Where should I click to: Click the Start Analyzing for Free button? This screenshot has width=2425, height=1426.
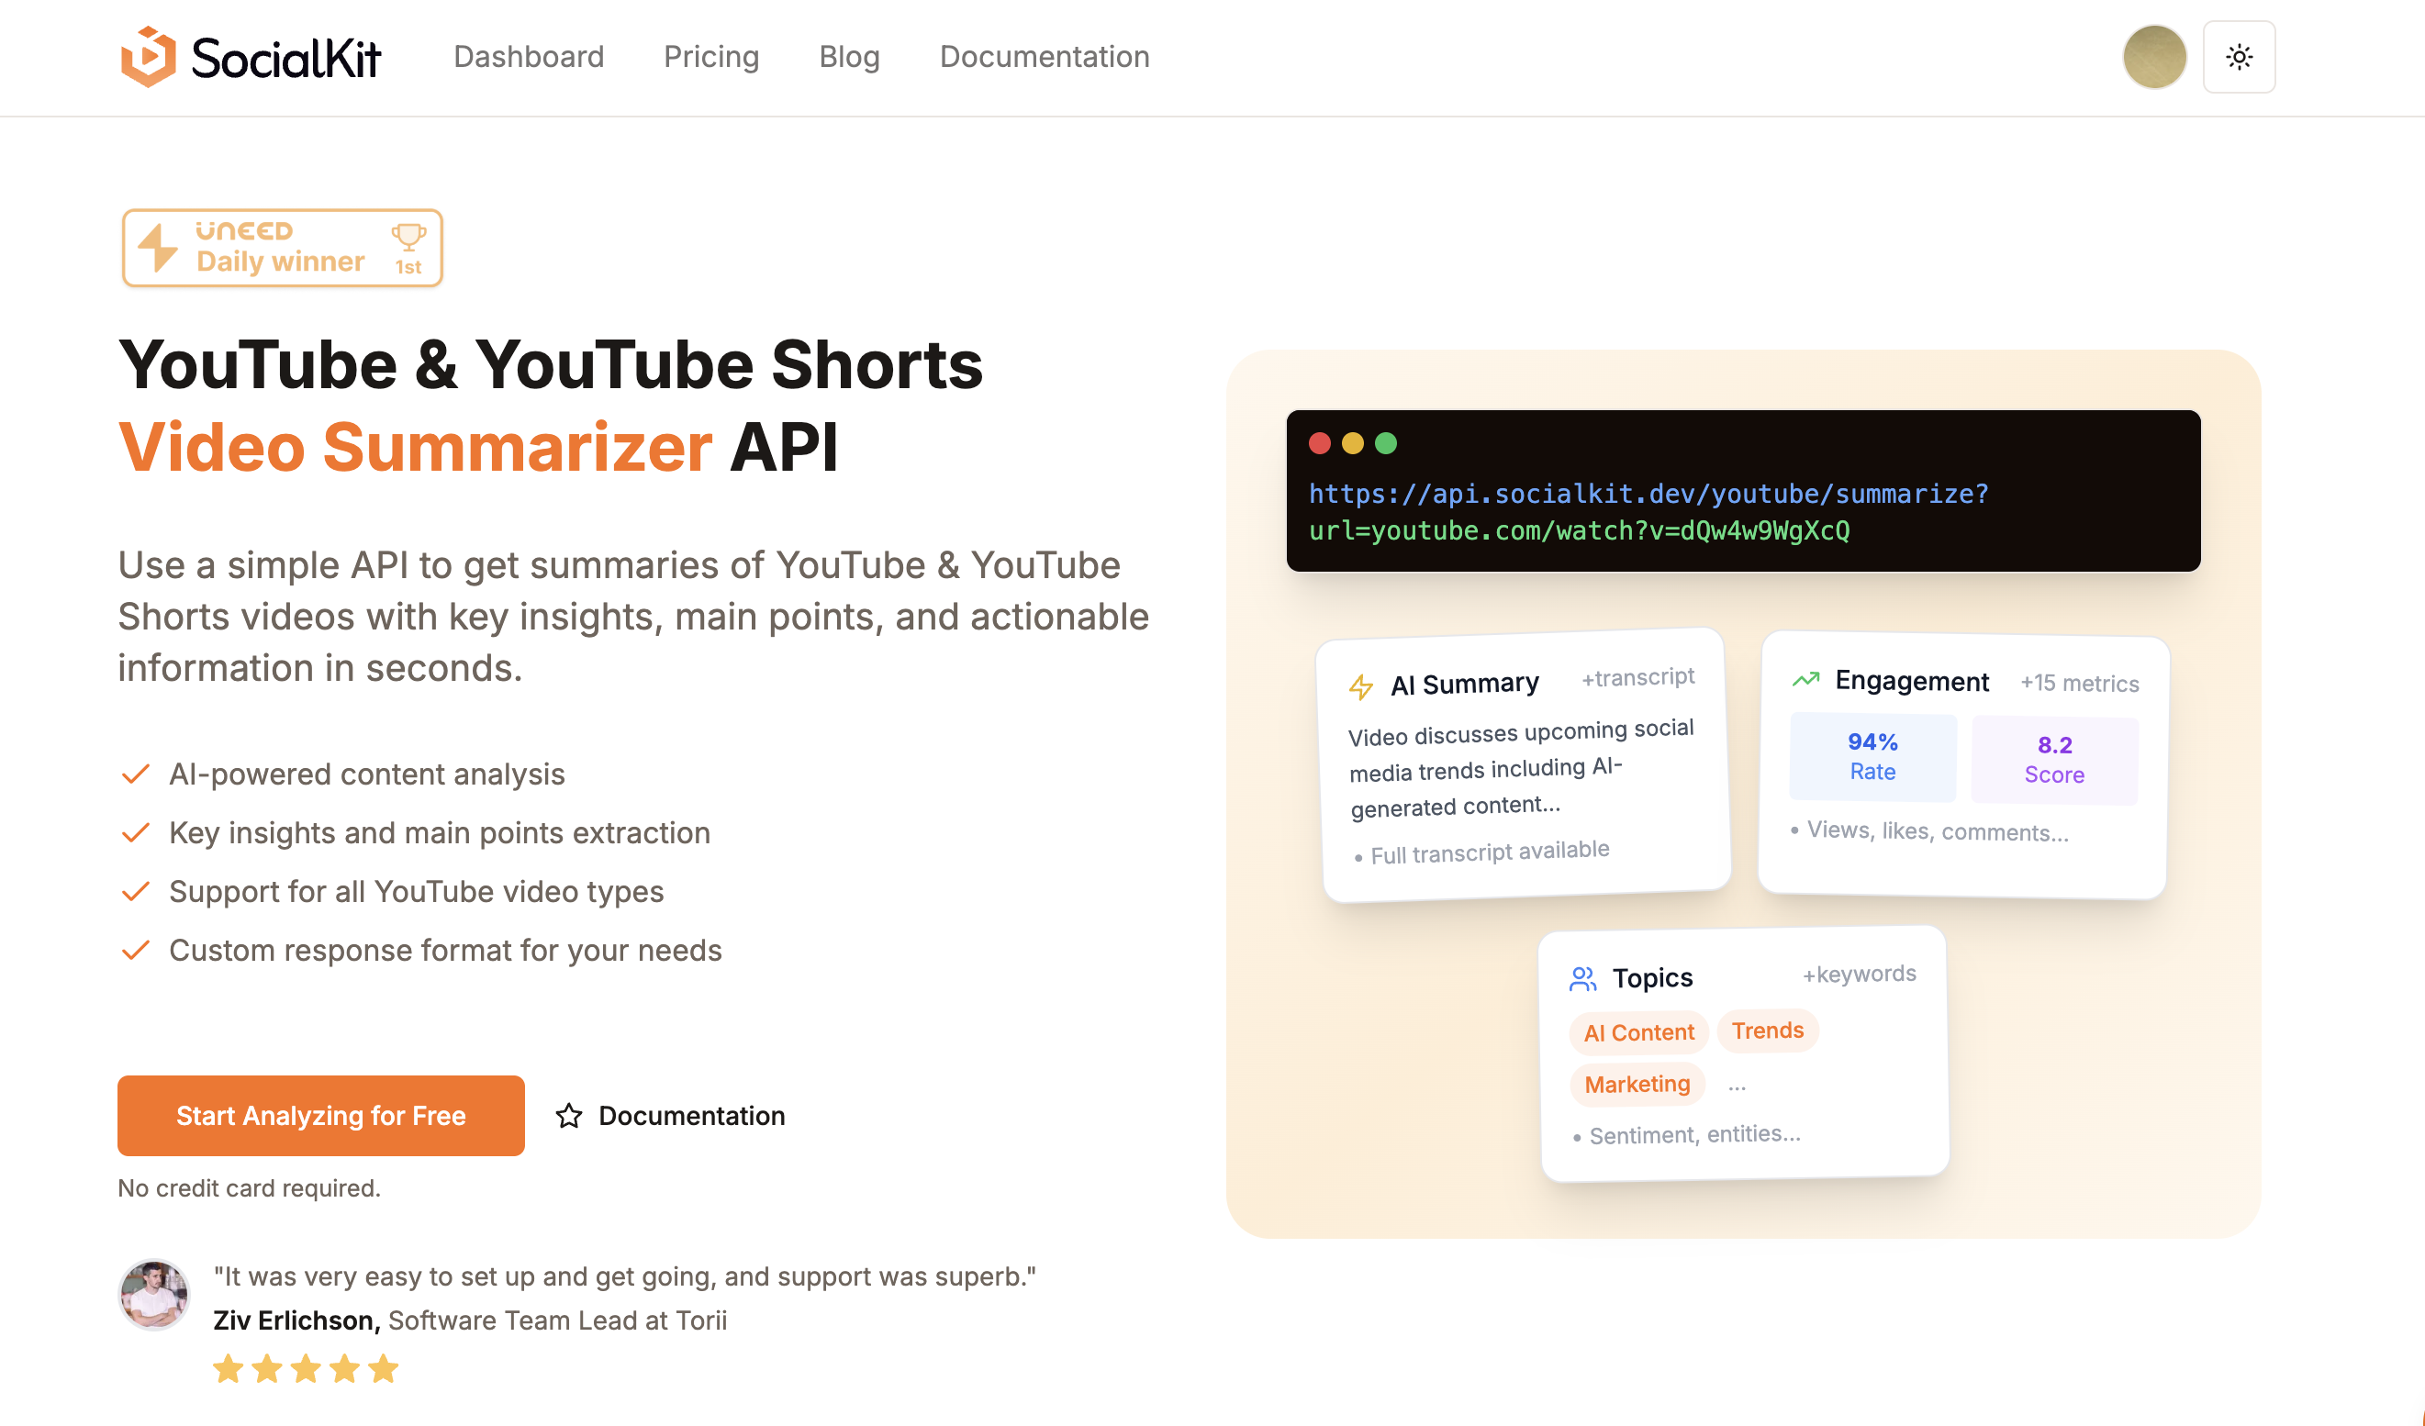[x=320, y=1115]
